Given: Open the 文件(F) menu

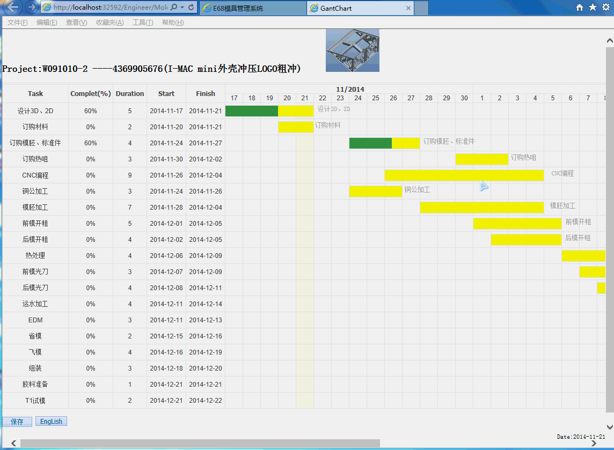Looking at the screenshot, I should click(17, 23).
